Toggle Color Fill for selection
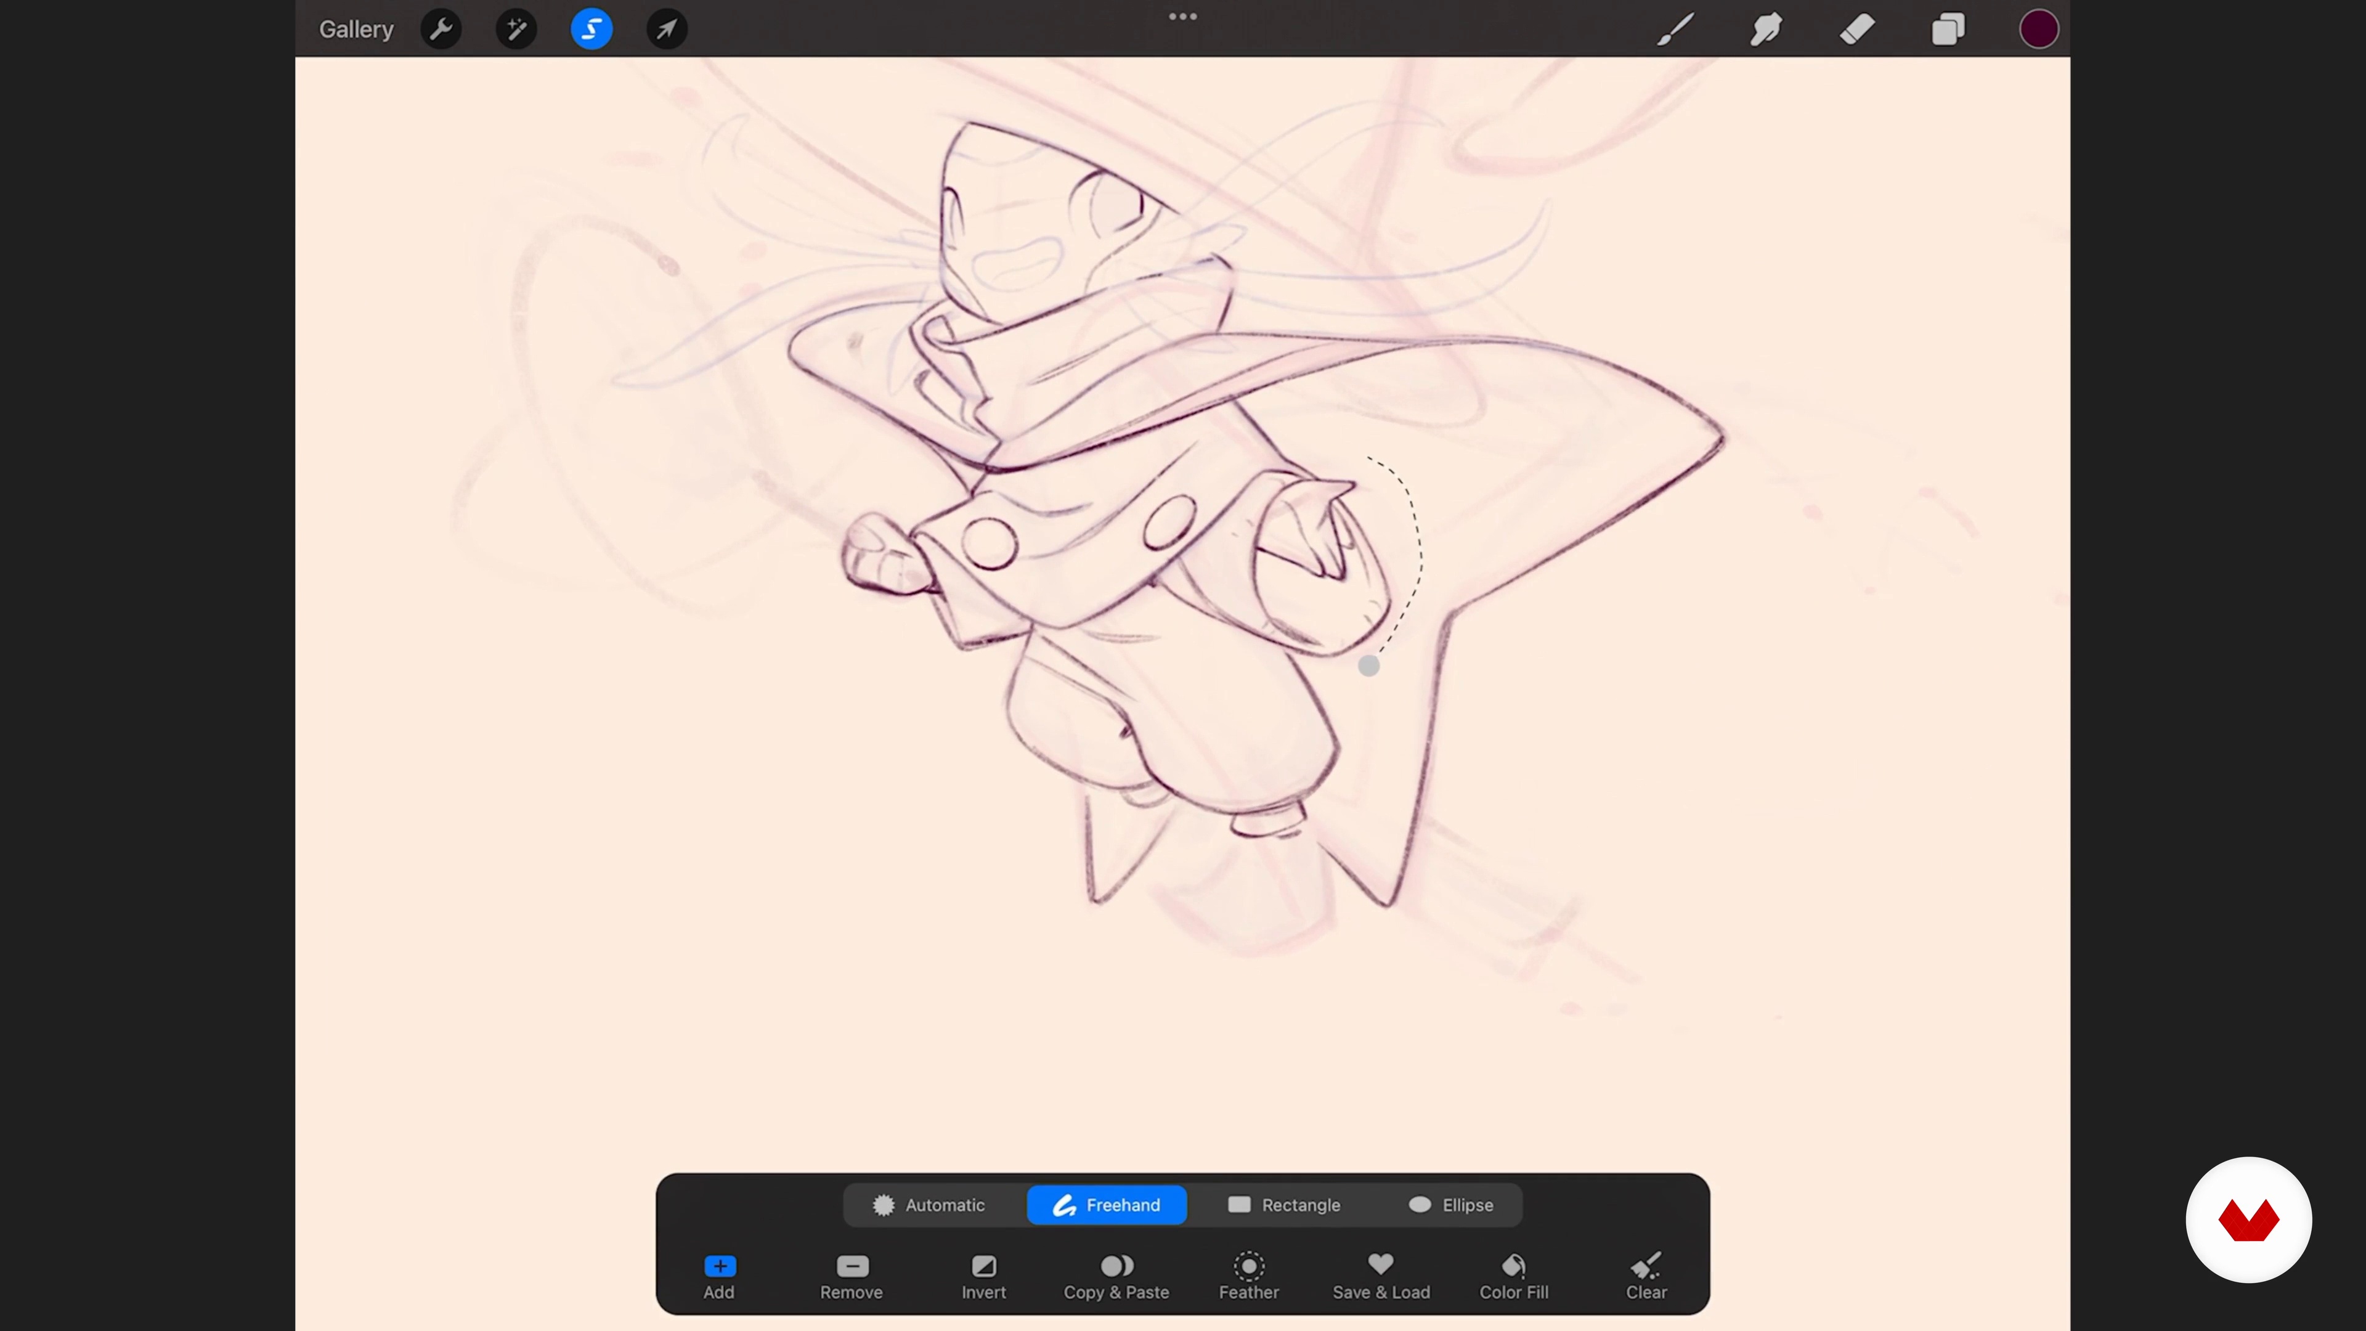The height and width of the screenshot is (1331, 2366). [1514, 1277]
